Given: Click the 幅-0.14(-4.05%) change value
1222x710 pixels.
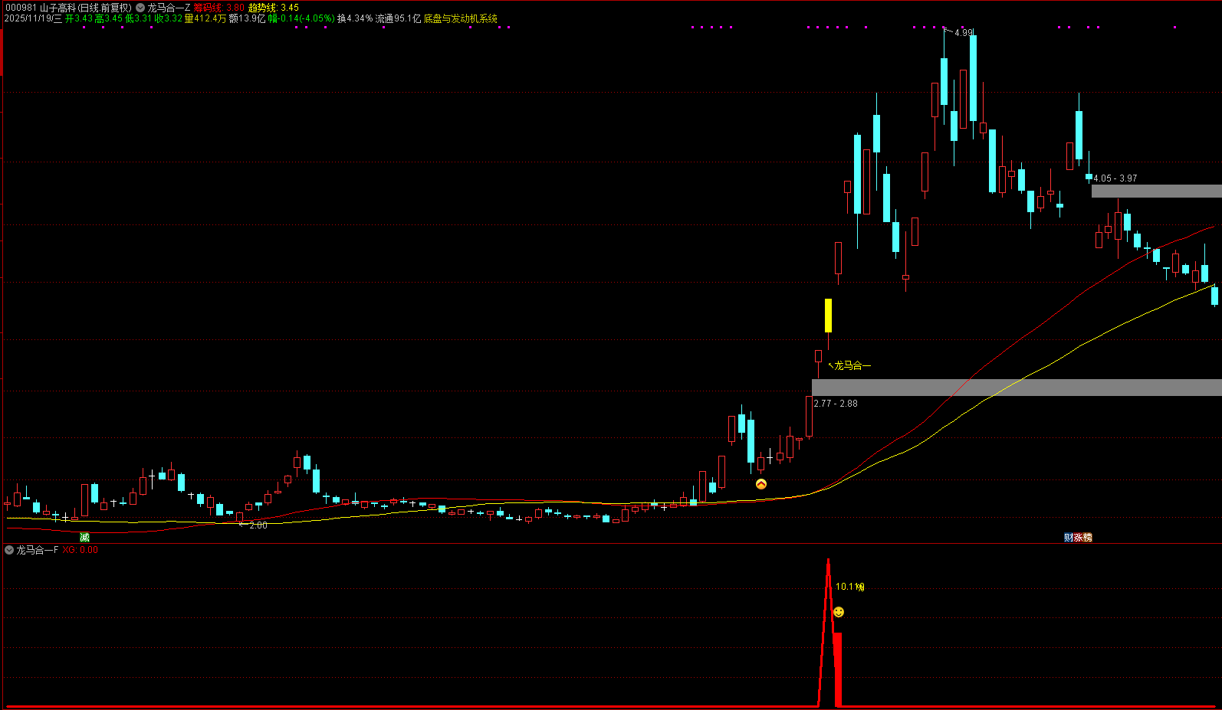Looking at the screenshot, I should click(301, 18).
